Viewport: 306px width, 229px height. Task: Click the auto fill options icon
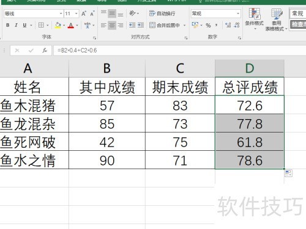click(288, 173)
